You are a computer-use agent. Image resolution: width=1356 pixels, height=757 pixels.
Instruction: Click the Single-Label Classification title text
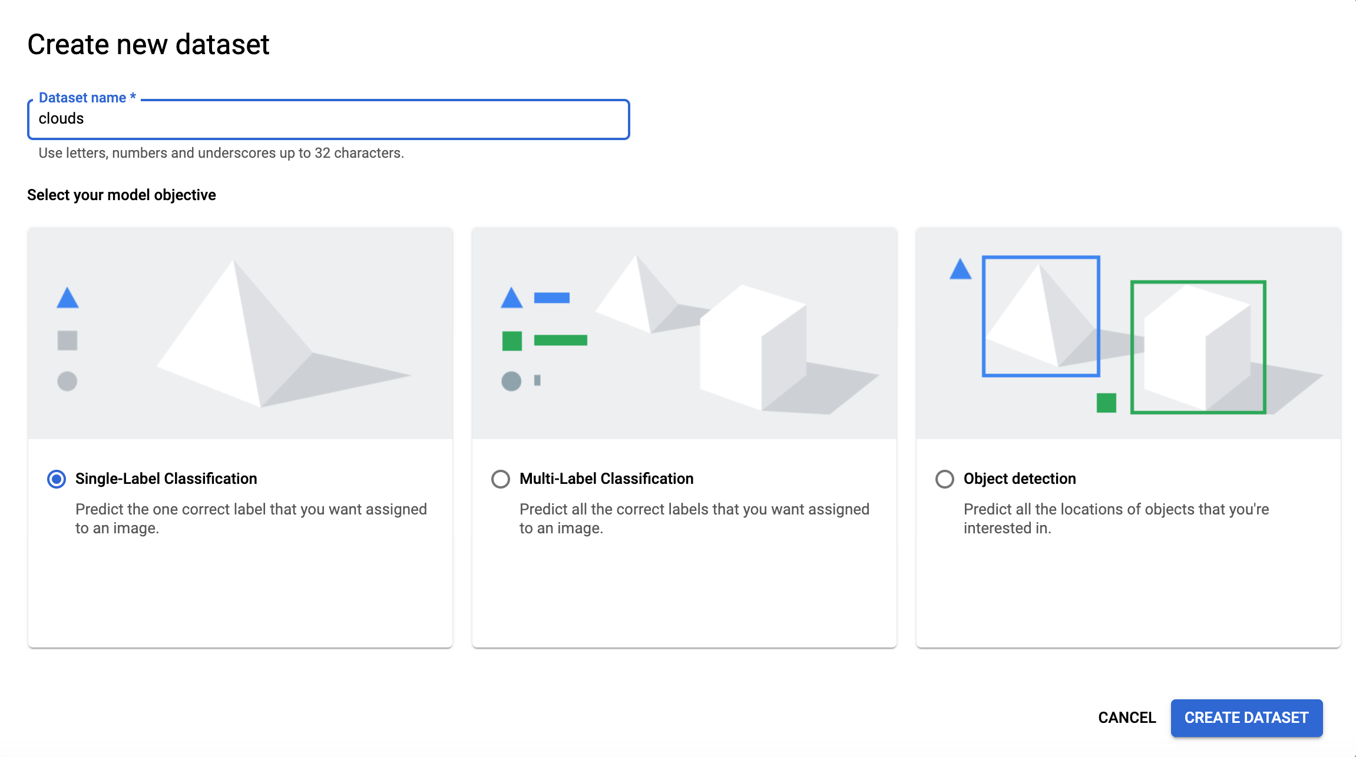[166, 479]
